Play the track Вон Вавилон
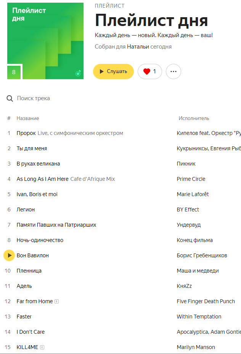Image resolution: width=241 pixels, height=354 pixels. coord(9,255)
